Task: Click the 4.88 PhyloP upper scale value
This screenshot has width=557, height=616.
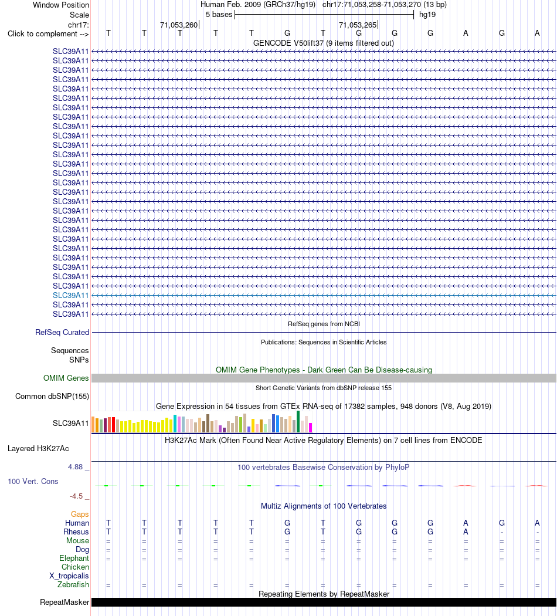Action: coord(76,467)
